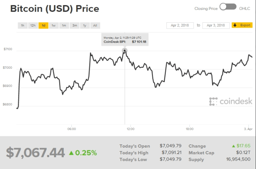Click the CoinDesk BPI tooltip box
Screen dimensions: 256x169
click(125, 39)
